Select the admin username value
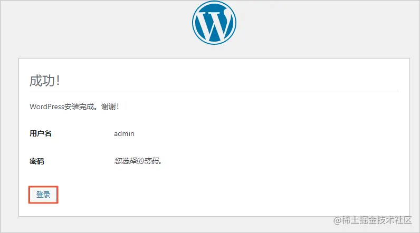420x233 pixels. (124, 134)
